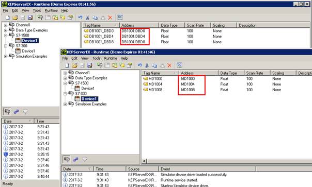312x187 pixels.
Task: Click New Tag icon in back window toolbar
Action: point(63,18)
